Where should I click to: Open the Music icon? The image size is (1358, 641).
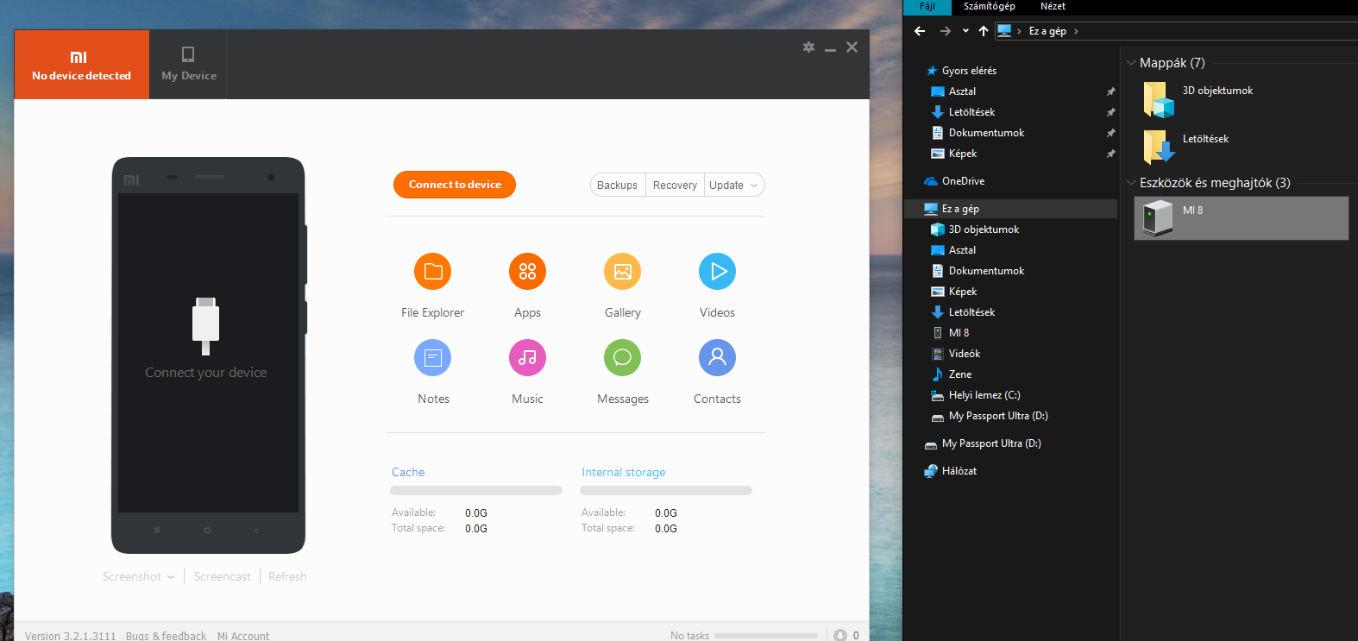527,358
